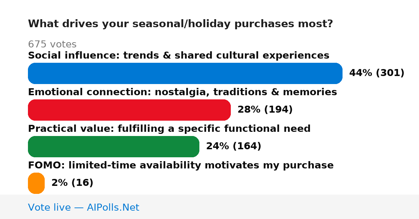Open the Vote live AIPolls.Net link

[83, 207]
